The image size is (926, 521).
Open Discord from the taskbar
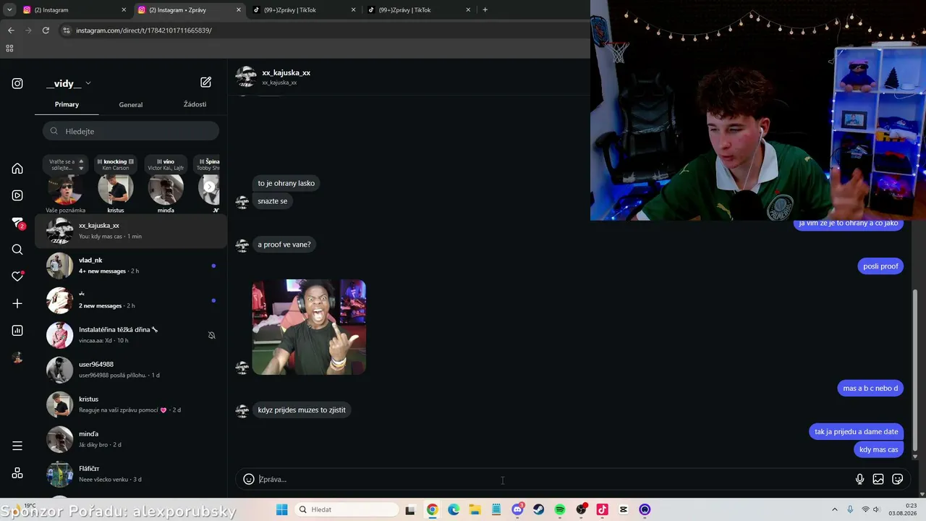point(517,509)
